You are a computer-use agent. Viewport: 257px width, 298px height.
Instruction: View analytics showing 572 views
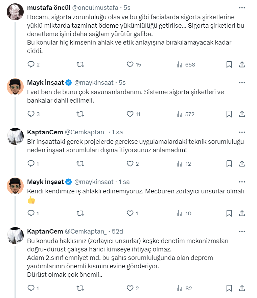click(185, 114)
